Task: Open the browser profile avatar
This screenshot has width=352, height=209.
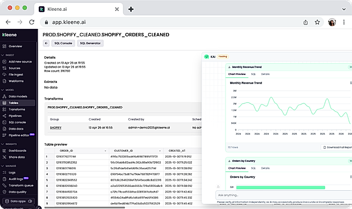Action: point(332,22)
